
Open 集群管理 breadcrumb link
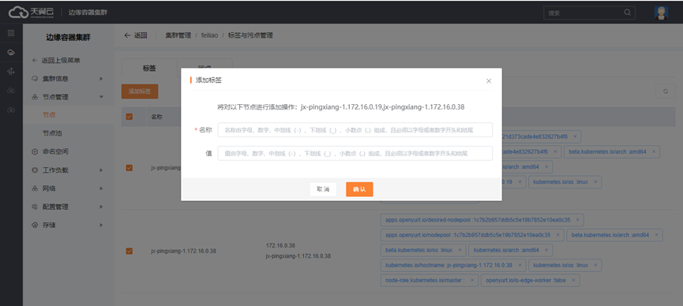178,35
